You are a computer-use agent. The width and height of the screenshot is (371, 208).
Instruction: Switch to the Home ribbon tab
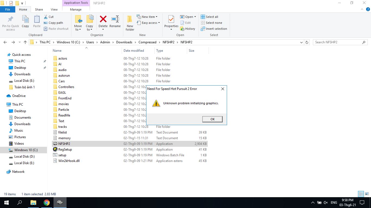tap(23, 9)
